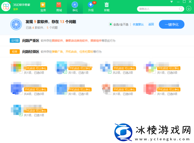Image resolution: width=194 pixels, height=143 pixels.
Task: Open the 卸载 uninstall tab
Action: 107,7
